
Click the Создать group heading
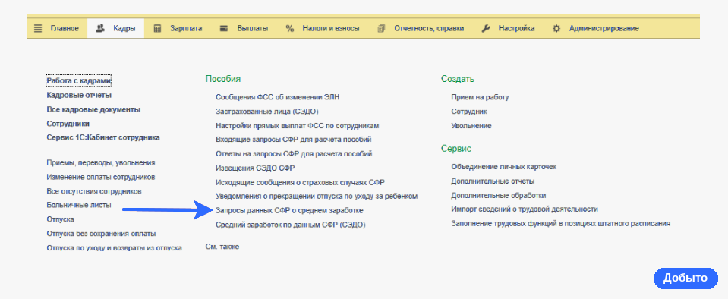coord(458,79)
